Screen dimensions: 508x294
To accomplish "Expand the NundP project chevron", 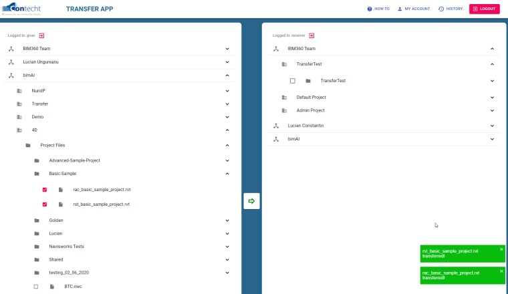I will click(x=227, y=91).
